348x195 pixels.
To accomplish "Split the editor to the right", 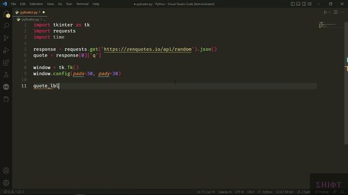I will pyautogui.click(x=335, y=12).
